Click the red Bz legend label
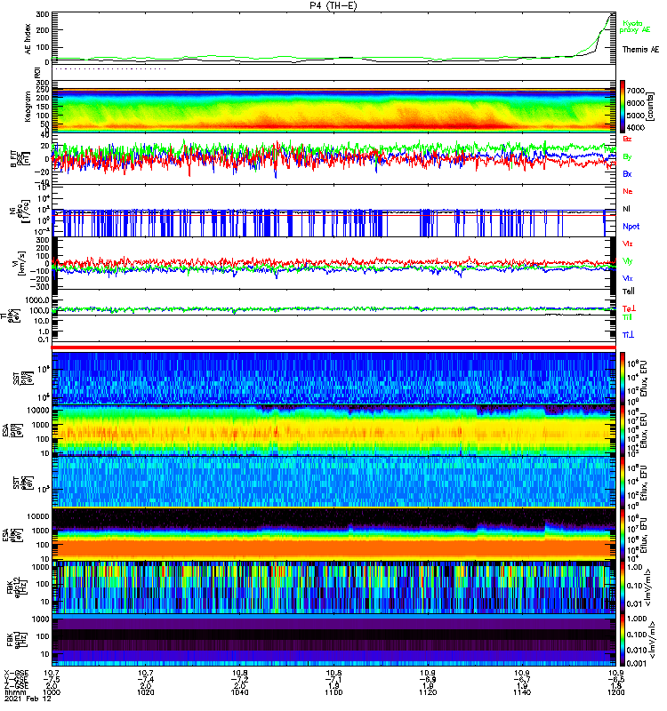This screenshot has width=667, height=711. coord(627,139)
